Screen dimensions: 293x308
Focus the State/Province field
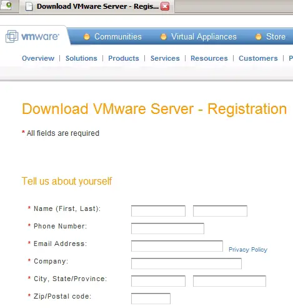[229, 281]
